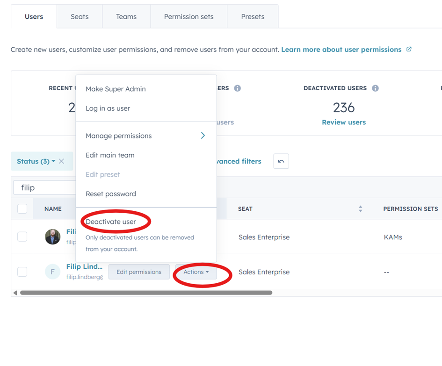This screenshot has width=442, height=366.
Task: Click the Seat column sort arrows
Action: click(360, 209)
